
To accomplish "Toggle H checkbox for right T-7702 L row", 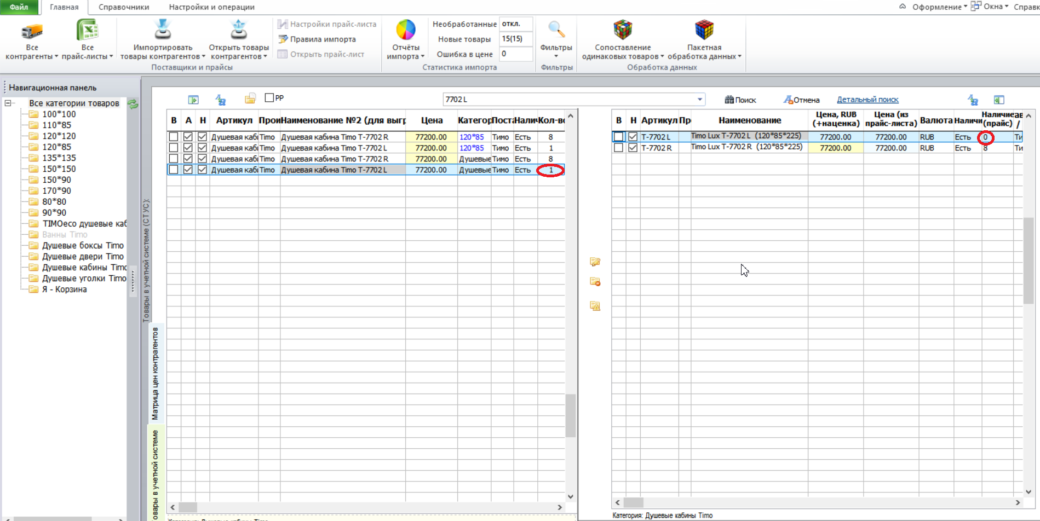I will click(x=633, y=137).
